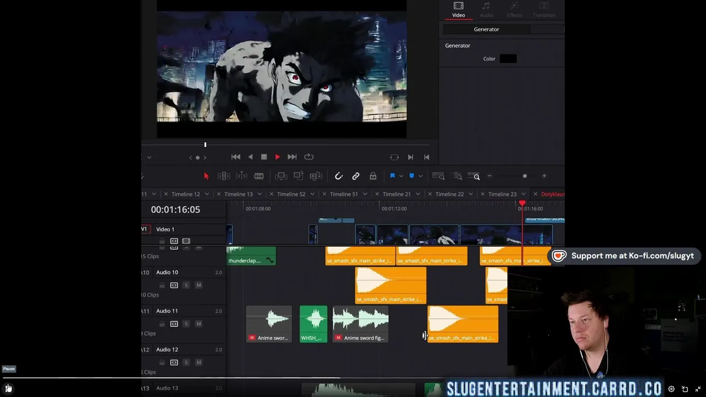Start playback with the red play button
The width and height of the screenshot is (706, 397).
pos(277,157)
